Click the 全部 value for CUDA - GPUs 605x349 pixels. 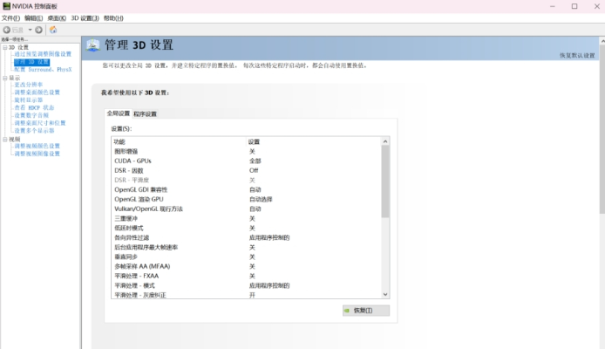click(255, 161)
